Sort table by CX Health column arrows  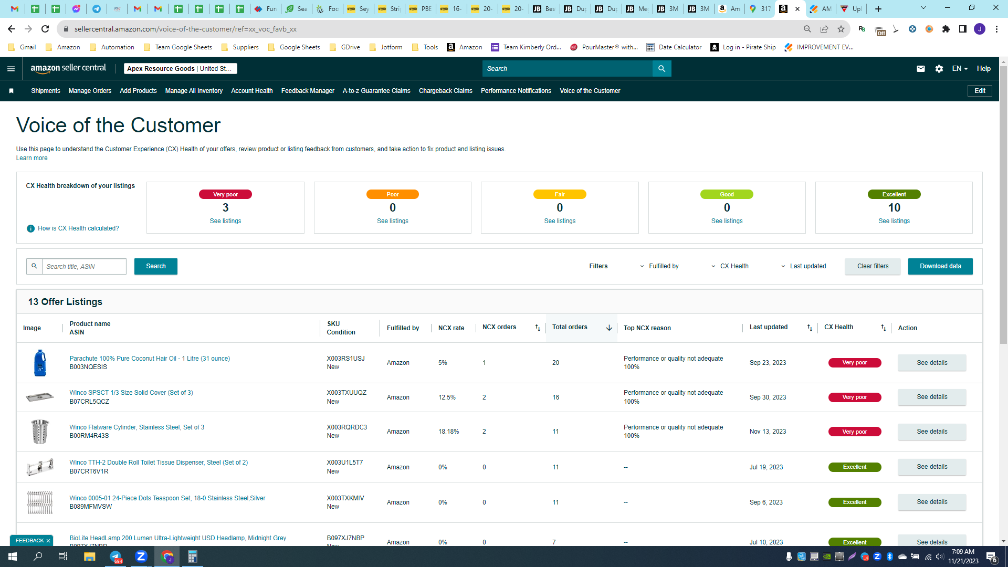pyautogui.click(x=884, y=328)
